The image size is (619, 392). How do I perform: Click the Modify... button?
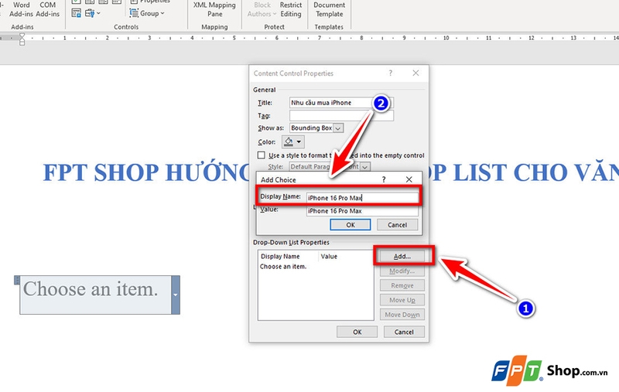click(402, 271)
